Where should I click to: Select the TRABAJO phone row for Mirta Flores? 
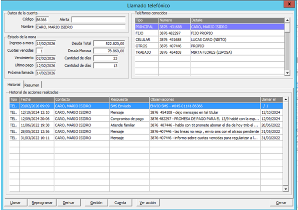pos(209,52)
